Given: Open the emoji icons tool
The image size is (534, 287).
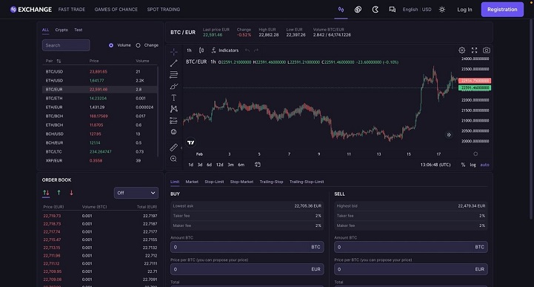Looking at the screenshot, I should pyautogui.click(x=174, y=132).
